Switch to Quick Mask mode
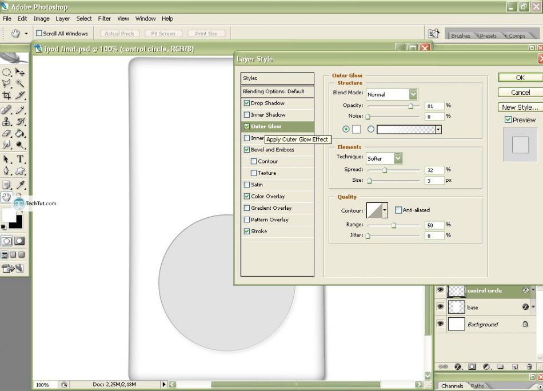 [x=19, y=241]
